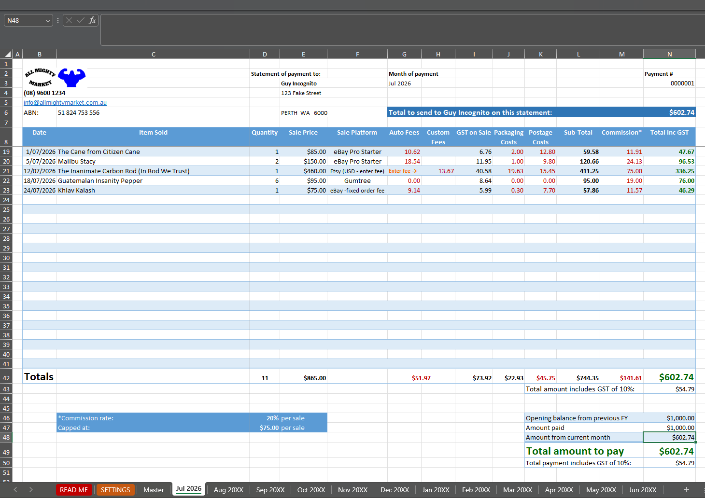Click inside the formula bar input

[402, 30]
